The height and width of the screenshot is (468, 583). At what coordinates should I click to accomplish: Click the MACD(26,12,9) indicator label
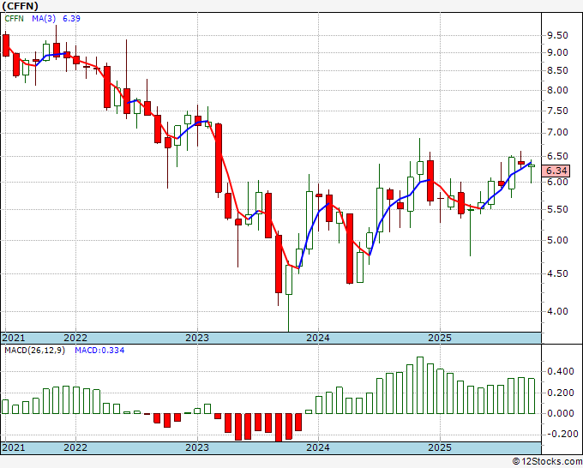34,351
